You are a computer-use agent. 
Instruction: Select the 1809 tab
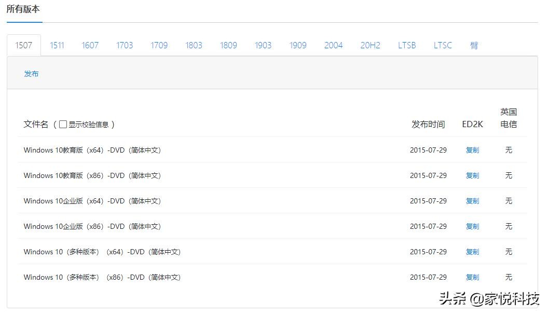pyautogui.click(x=228, y=45)
